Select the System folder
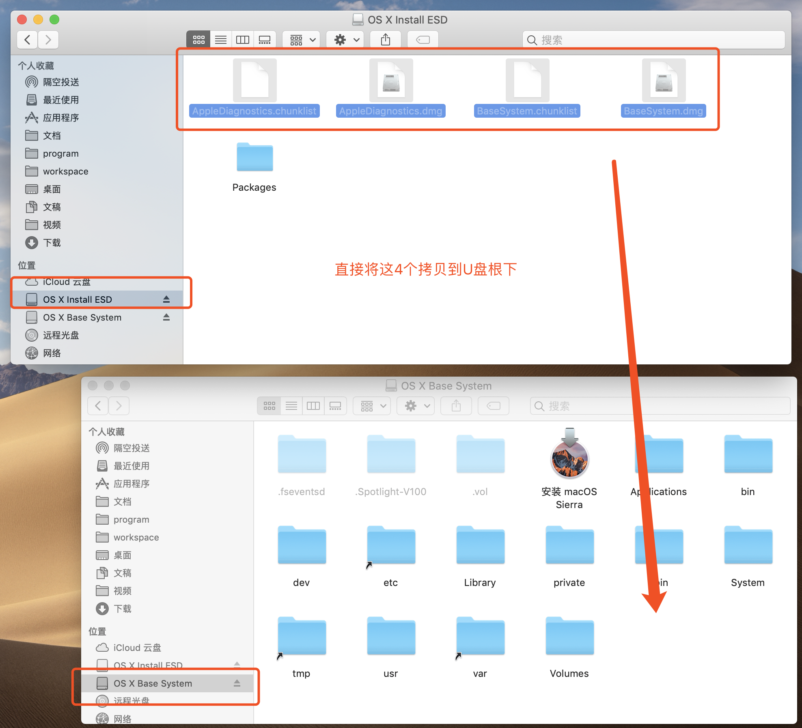This screenshot has height=728, width=802. click(x=748, y=557)
